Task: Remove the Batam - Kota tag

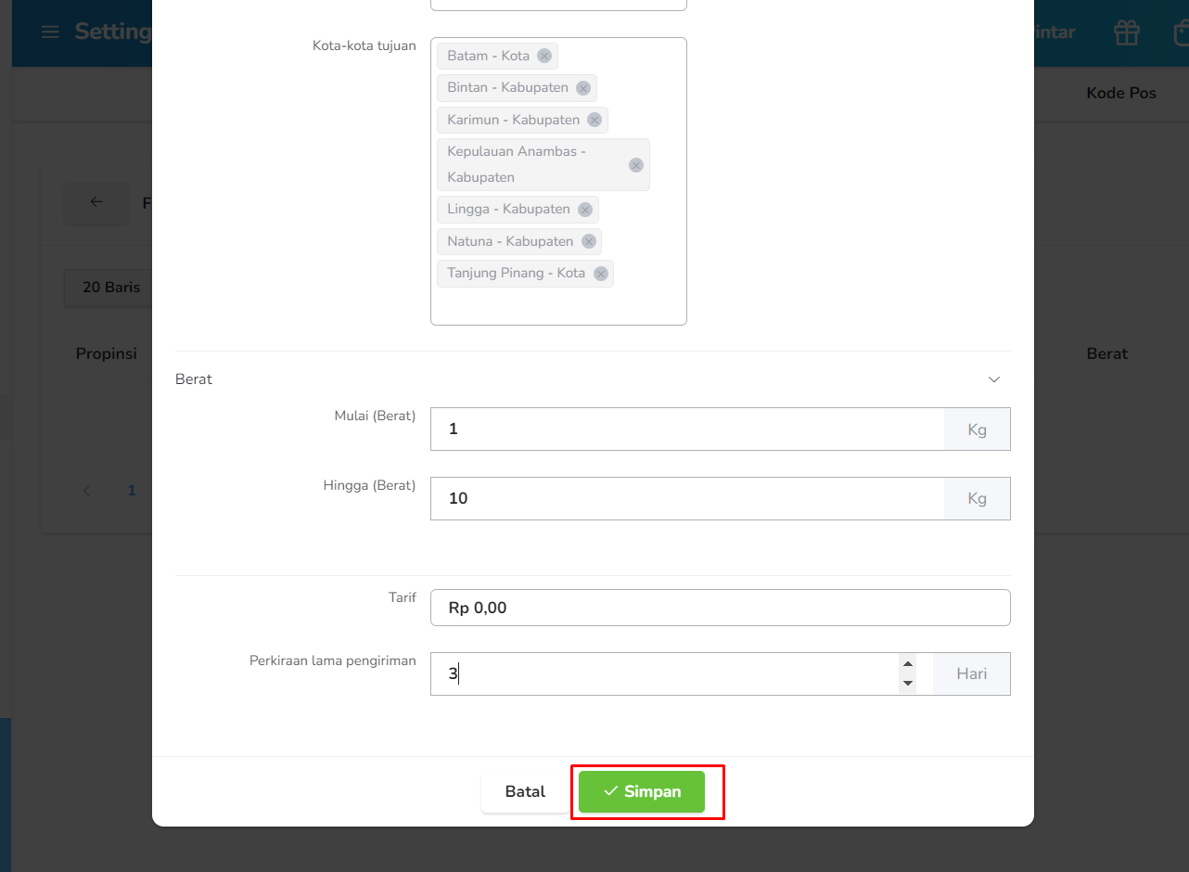Action: 544,56
